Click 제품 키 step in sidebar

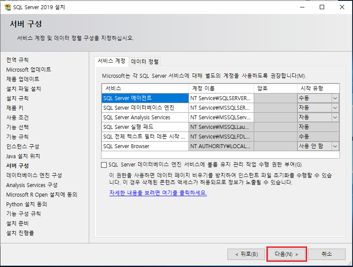click(15, 108)
